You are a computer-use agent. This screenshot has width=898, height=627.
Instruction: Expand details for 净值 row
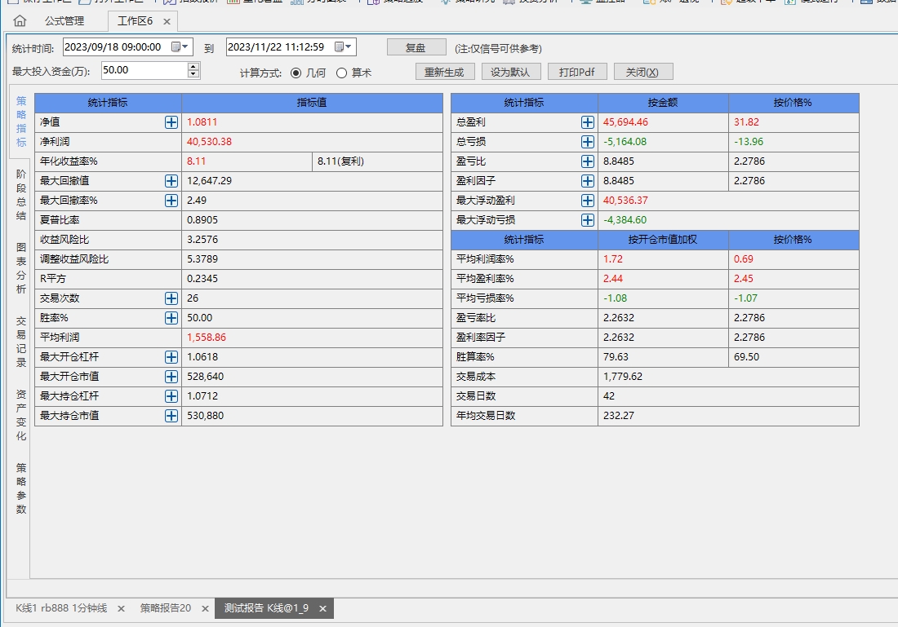[171, 122]
